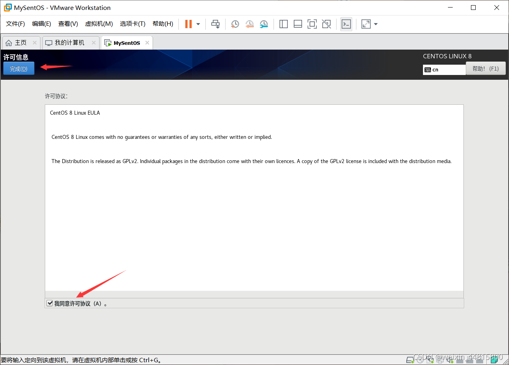Click the stretch guest display icon
The image size is (509, 365).
coord(366,24)
